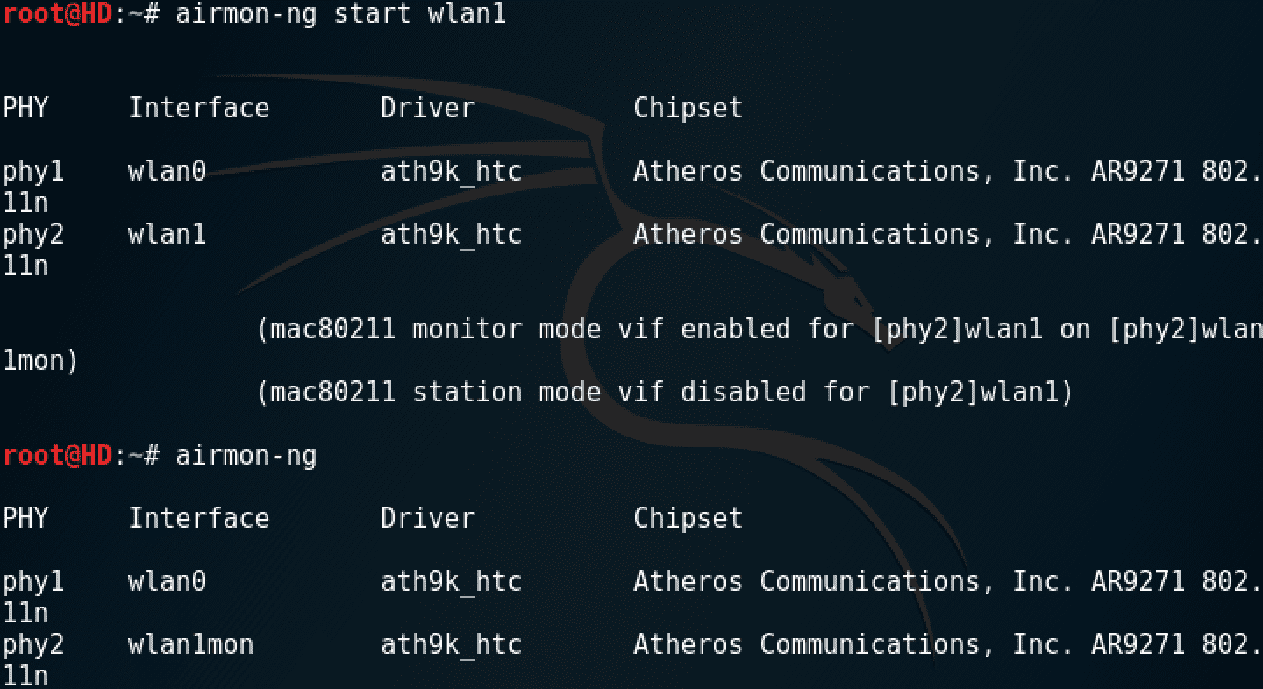Click the Chipset header in the first table
Image resolution: width=1263 pixels, height=689 pixels.
(x=688, y=109)
